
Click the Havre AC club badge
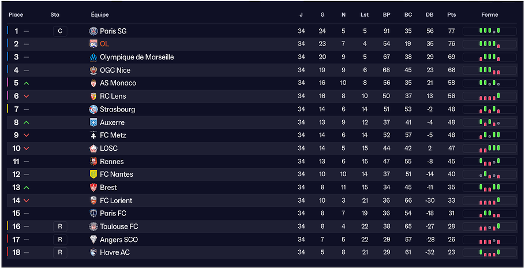coord(93,252)
